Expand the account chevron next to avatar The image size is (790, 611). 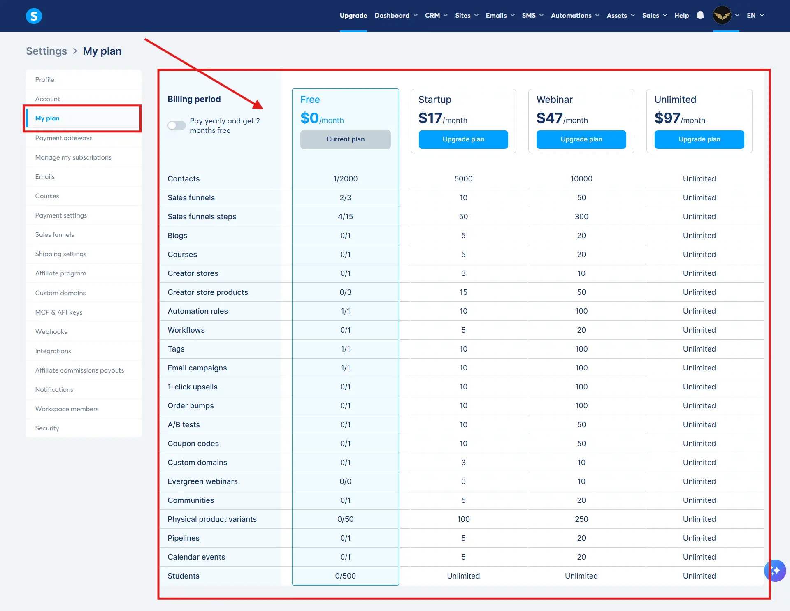(737, 15)
